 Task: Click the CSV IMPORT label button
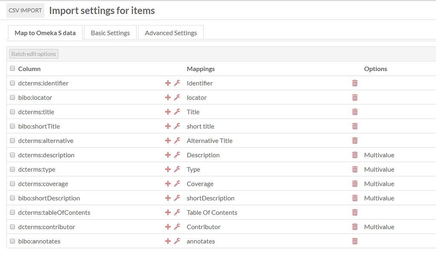(25, 10)
